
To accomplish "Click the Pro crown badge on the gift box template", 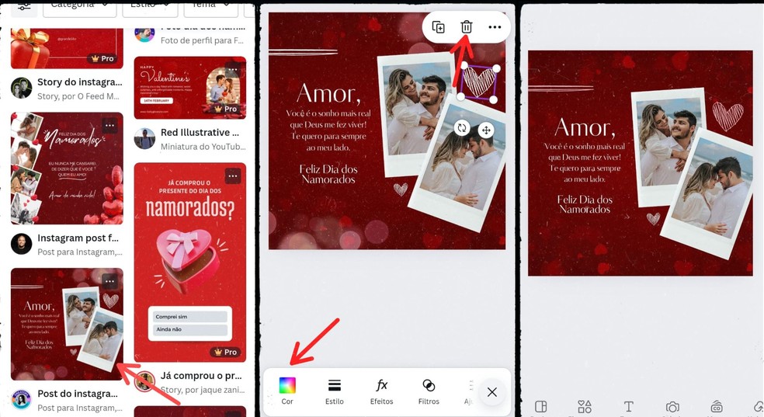I will tap(102, 58).
